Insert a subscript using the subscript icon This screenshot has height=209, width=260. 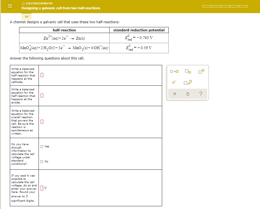(188, 71)
